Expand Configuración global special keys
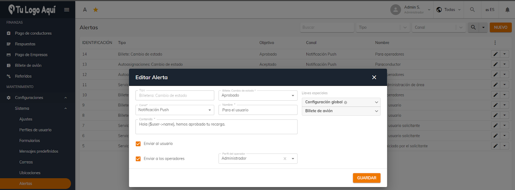The width and height of the screenshot is (515, 190). [341, 102]
